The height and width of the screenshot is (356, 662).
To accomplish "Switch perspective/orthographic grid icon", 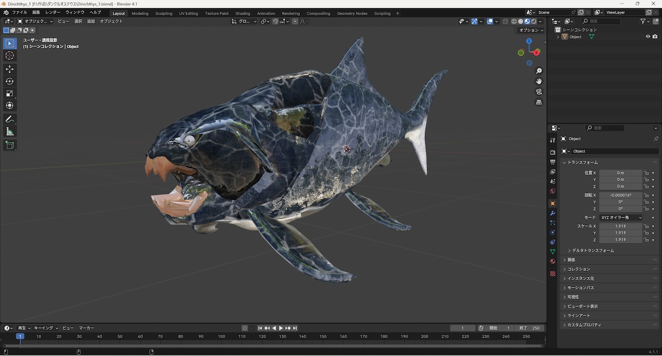I will 539,102.
